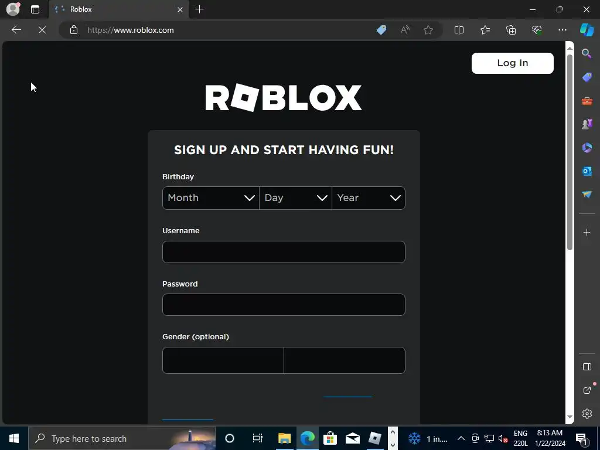Image resolution: width=600 pixels, height=450 pixels.
Task: Open a new tab with plus button
Action: coord(199,9)
